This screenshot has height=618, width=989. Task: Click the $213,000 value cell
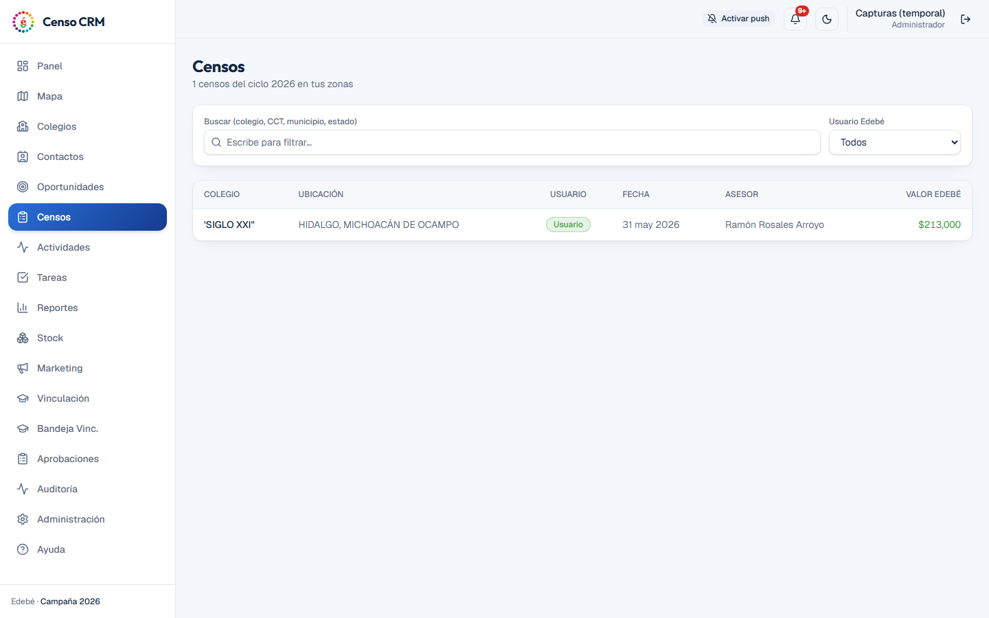[940, 225]
